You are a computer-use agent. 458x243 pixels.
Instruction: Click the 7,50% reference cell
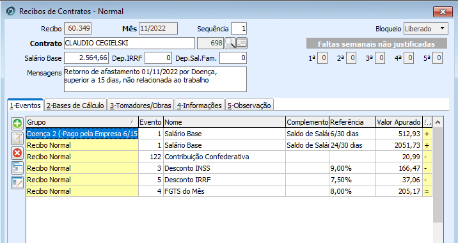click(352, 180)
